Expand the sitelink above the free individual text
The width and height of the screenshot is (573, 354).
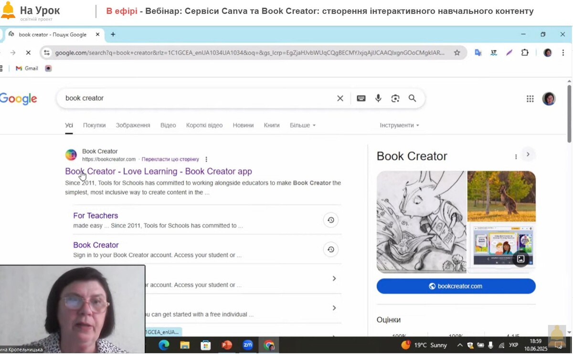(x=334, y=308)
